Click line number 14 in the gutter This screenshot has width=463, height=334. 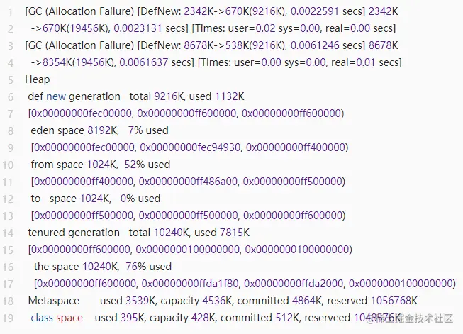click(x=9, y=233)
